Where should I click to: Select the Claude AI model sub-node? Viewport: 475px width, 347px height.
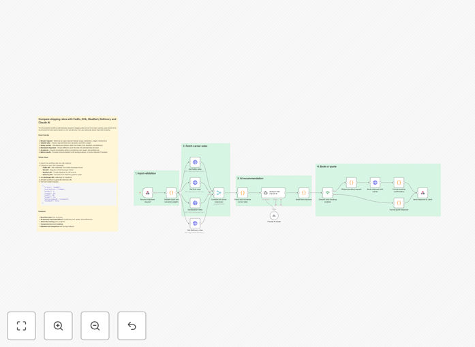pos(274,215)
